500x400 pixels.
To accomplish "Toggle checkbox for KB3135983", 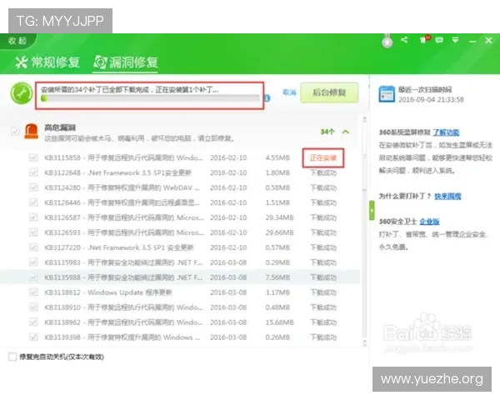I will [x=33, y=262].
